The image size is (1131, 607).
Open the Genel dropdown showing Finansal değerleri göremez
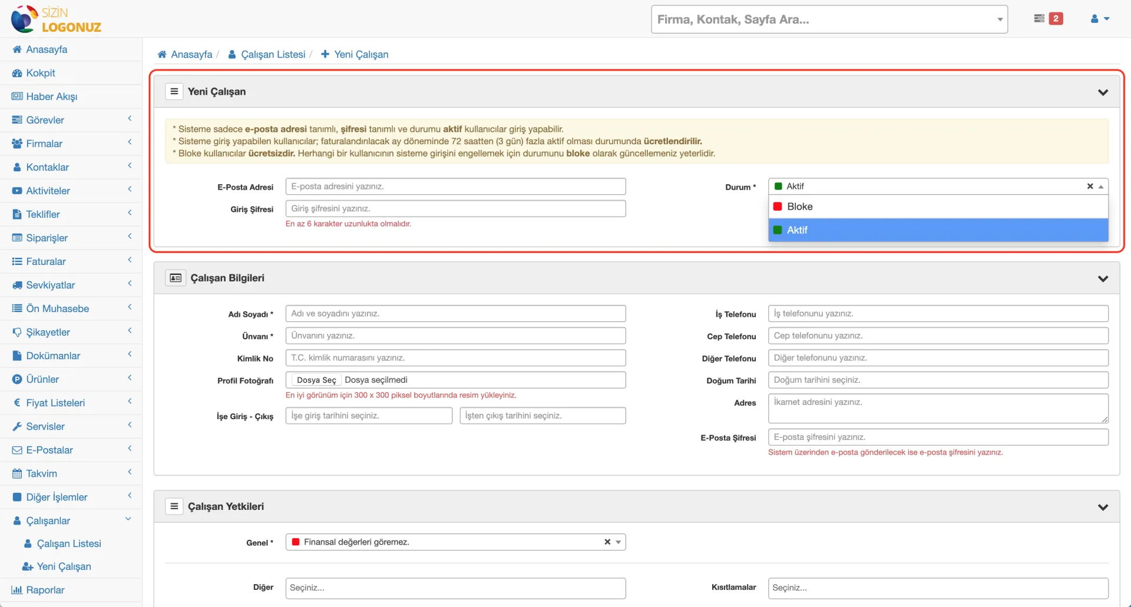click(455, 542)
